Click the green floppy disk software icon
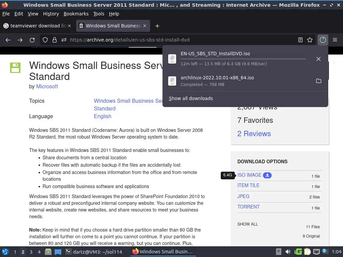Image resolution: width=343 pixels, height=257 pixels. (15, 68)
